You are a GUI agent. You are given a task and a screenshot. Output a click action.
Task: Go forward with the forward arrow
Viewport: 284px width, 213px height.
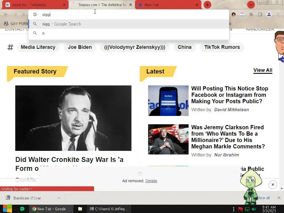15,14
